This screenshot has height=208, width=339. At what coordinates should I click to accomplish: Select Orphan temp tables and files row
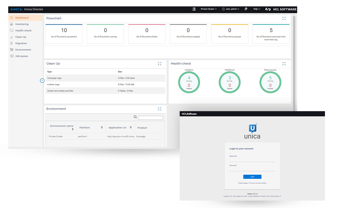point(105,91)
